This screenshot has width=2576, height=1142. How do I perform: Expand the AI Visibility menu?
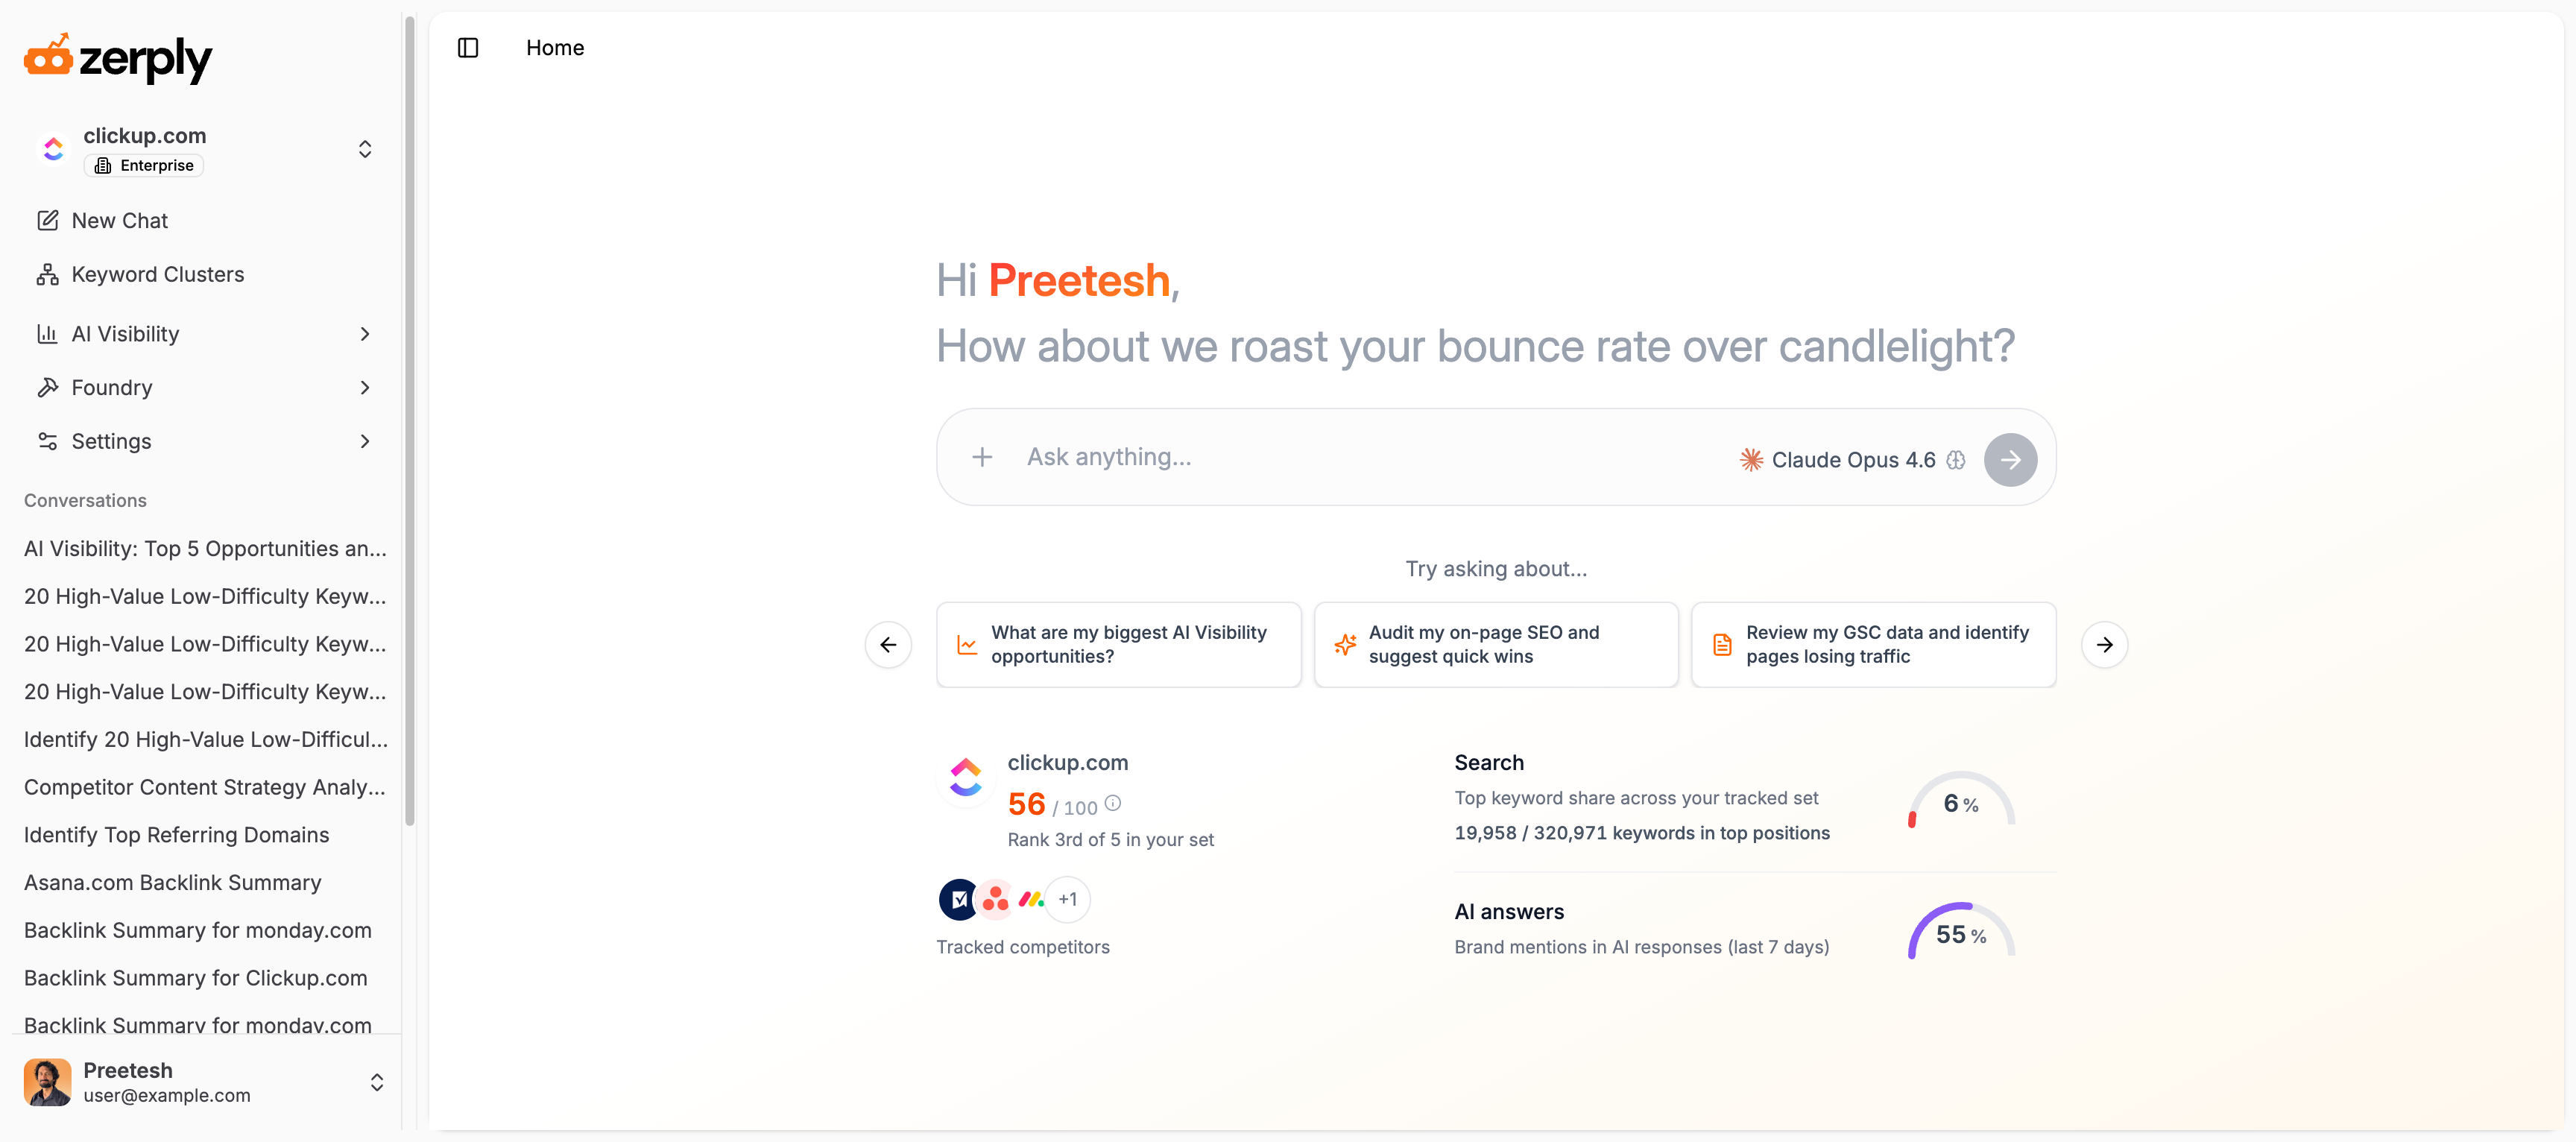[204, 334]
